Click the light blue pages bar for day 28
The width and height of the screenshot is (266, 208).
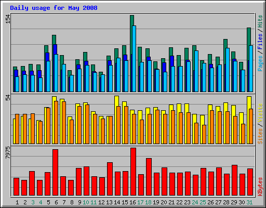228,70
